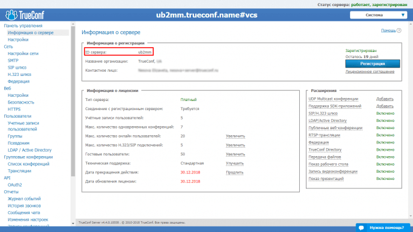Image resolution: width=413 pixels, height=232 pixels.
Task: Open Изменения настроек
Action: [x=28, y=219]
